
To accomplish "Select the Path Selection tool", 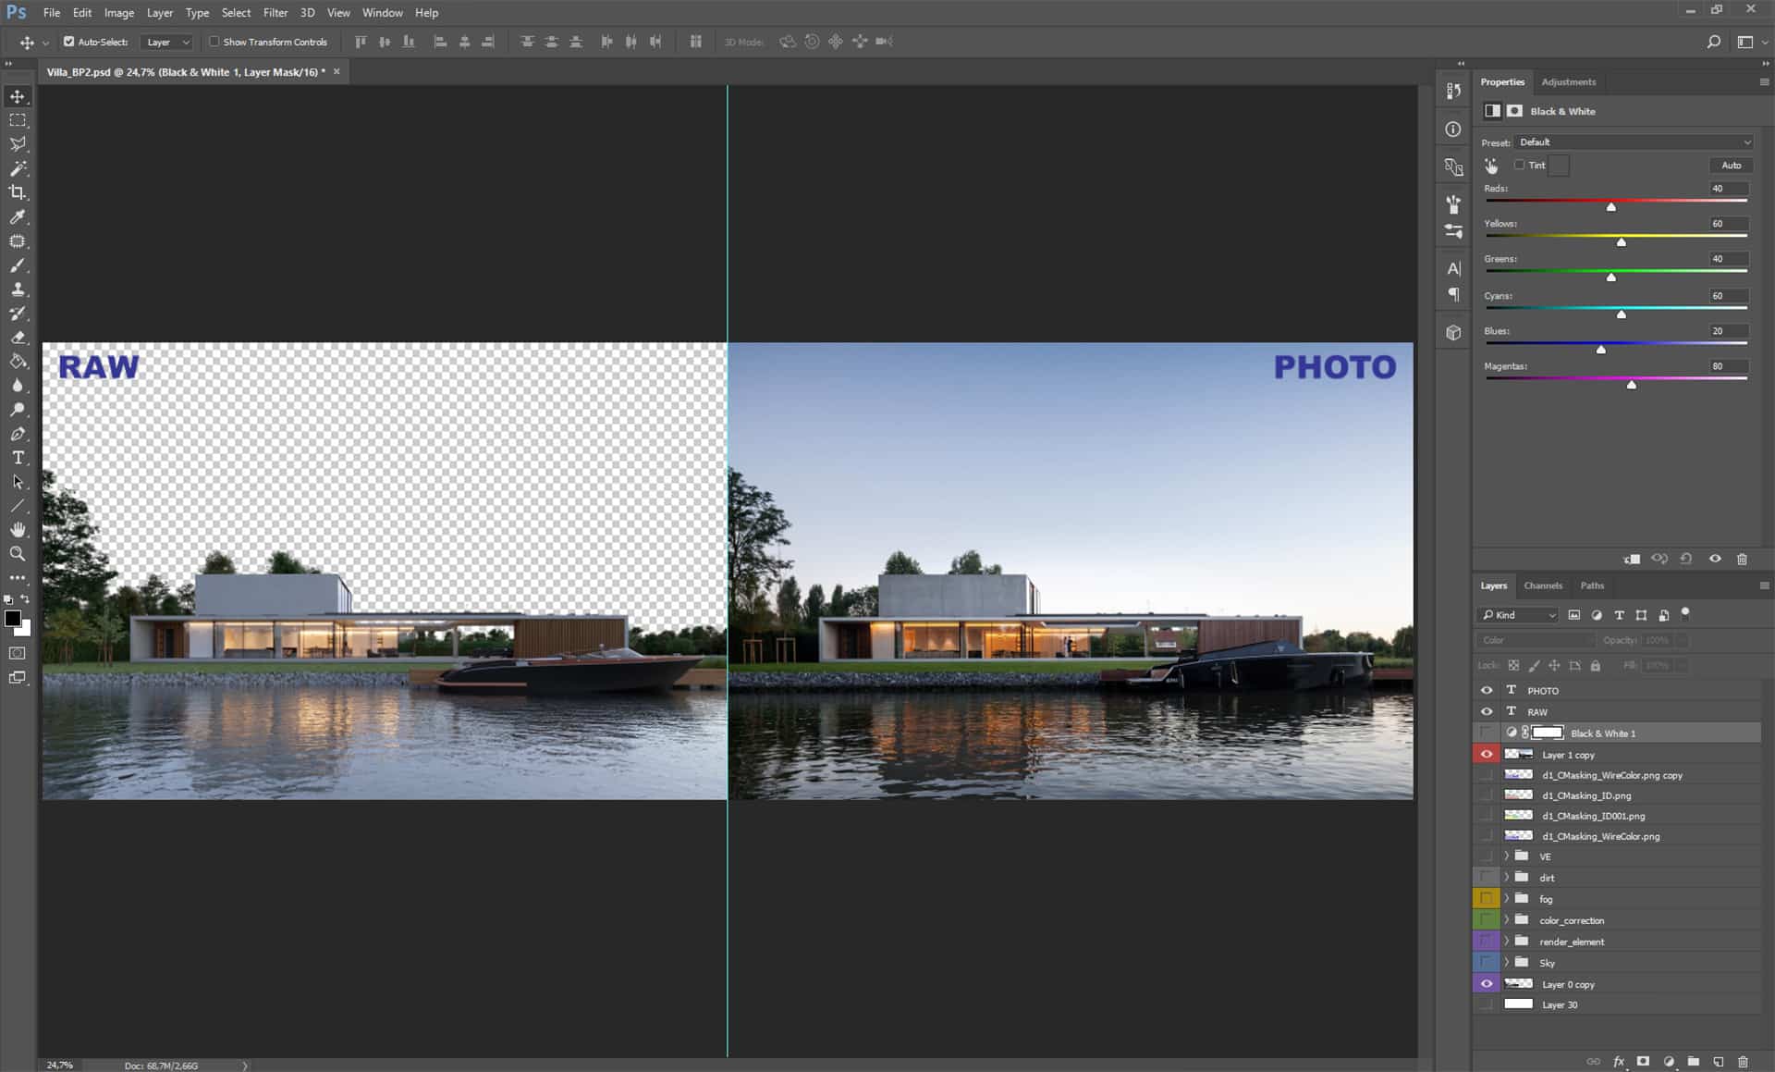I will tap(18, 482).
